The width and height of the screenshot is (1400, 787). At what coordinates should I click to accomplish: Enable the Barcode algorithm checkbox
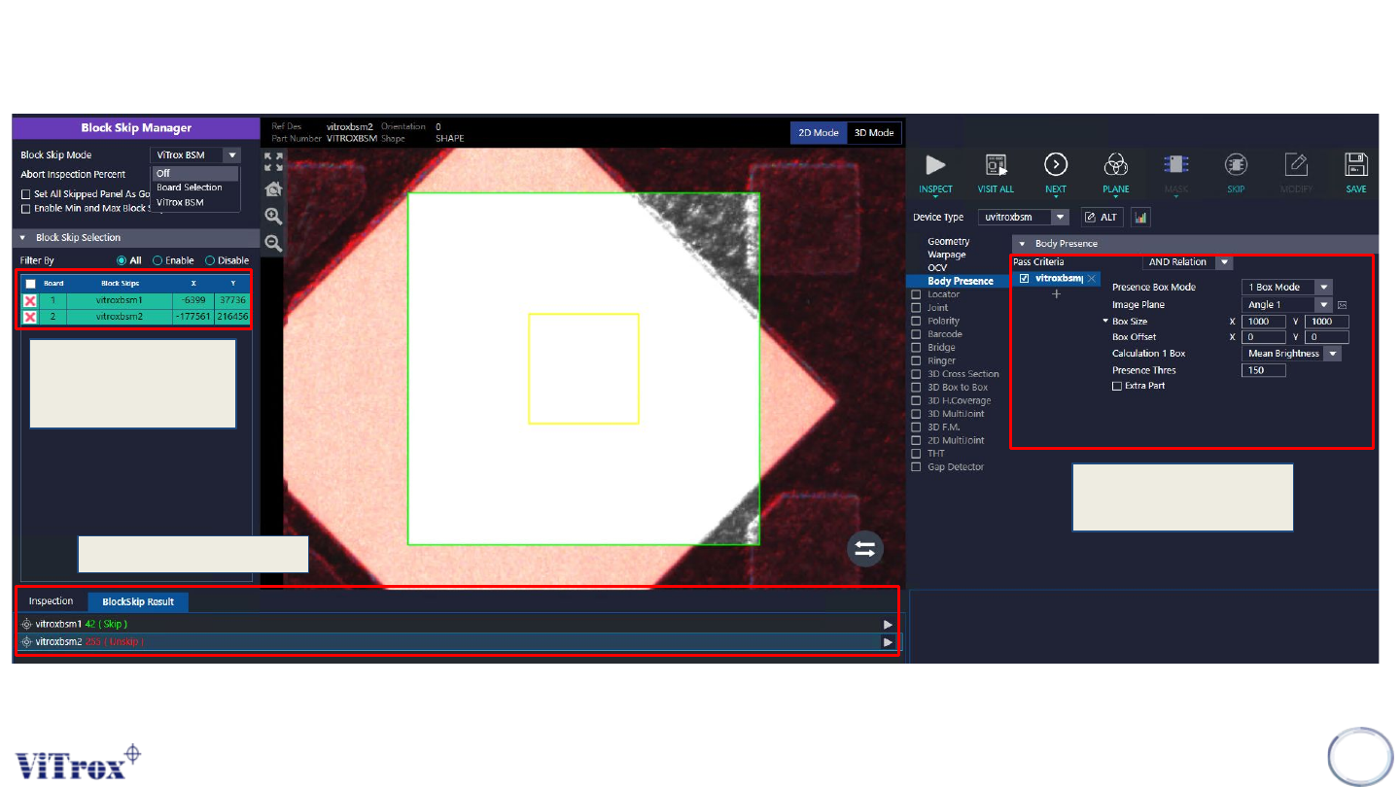point(916,334)
